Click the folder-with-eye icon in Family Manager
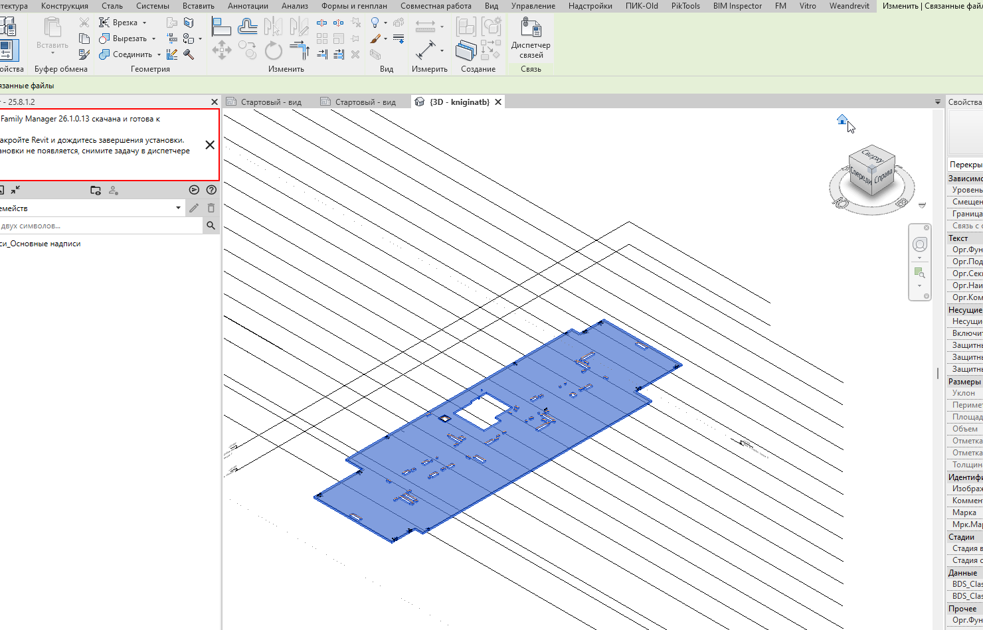 tap(96, 191)
